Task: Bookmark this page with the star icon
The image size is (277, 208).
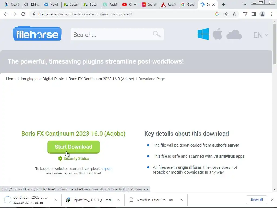Action: point(234,14)
